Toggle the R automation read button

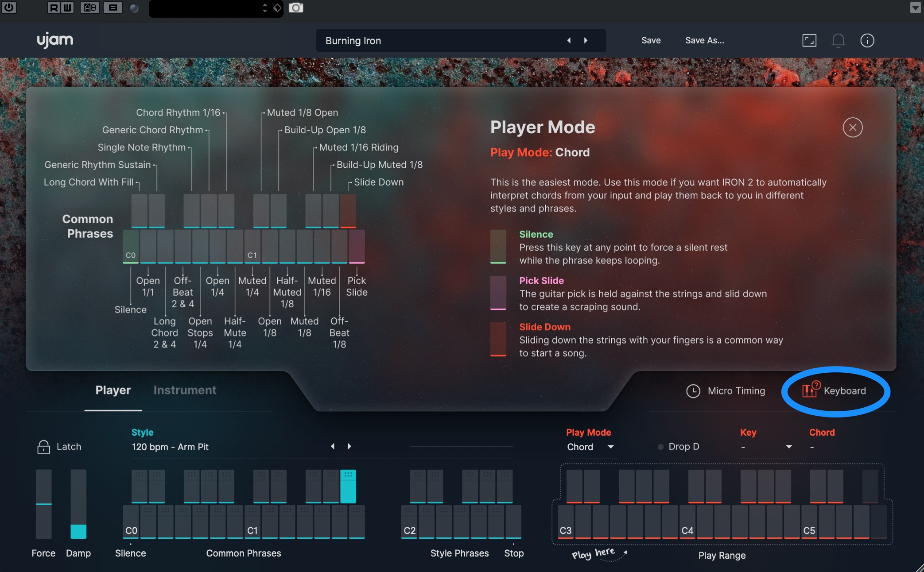click(54, 8)
